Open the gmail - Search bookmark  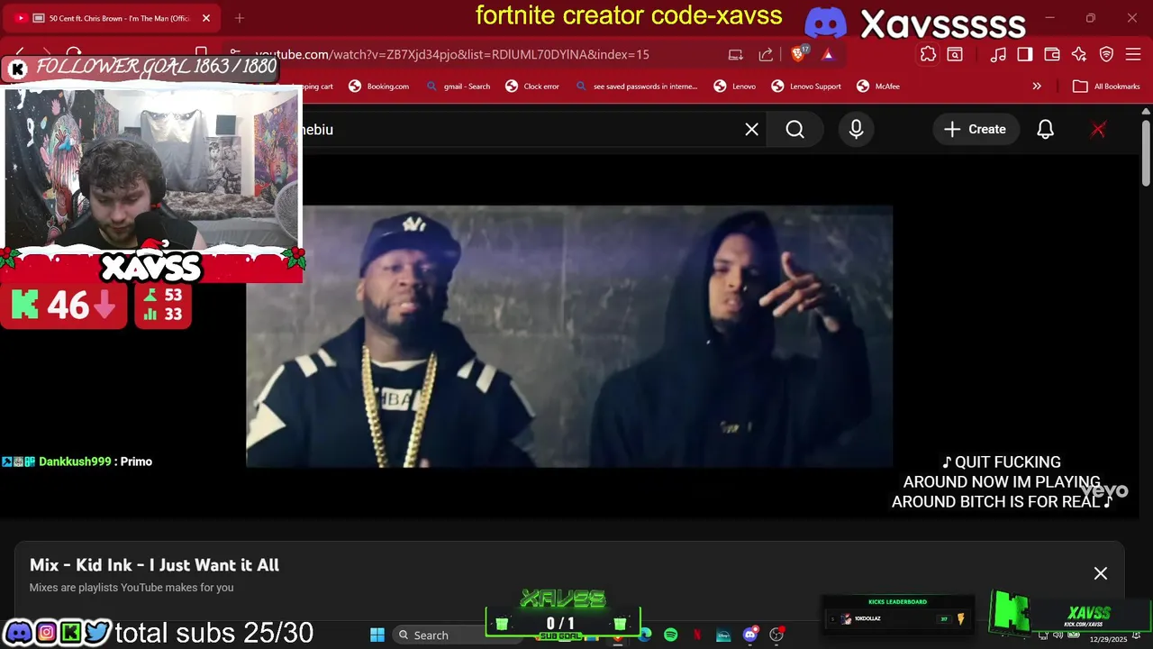point(458,87)
